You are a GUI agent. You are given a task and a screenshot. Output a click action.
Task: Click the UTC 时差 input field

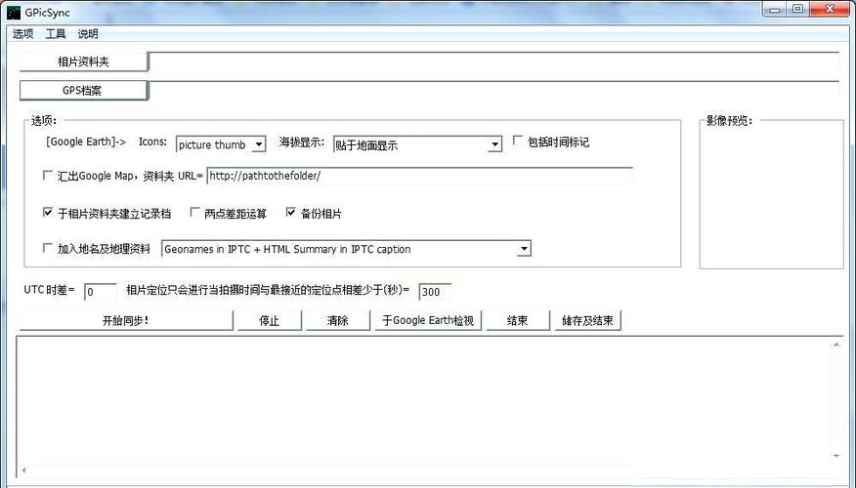101,292
